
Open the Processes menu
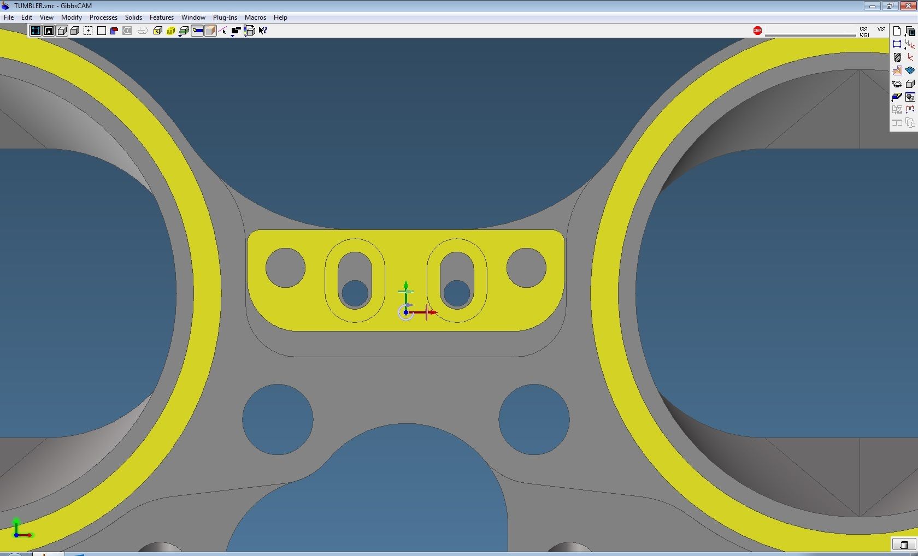pyautogui.click(x=103, y=17)
